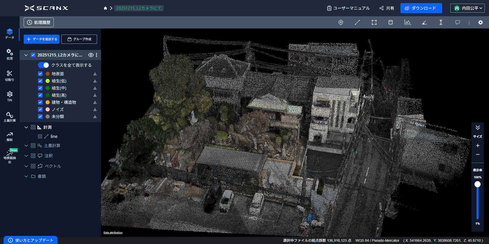This screenshot has height=244, width=489.
Task: Click the 表示率 slider handle
Action: (478, 184)
